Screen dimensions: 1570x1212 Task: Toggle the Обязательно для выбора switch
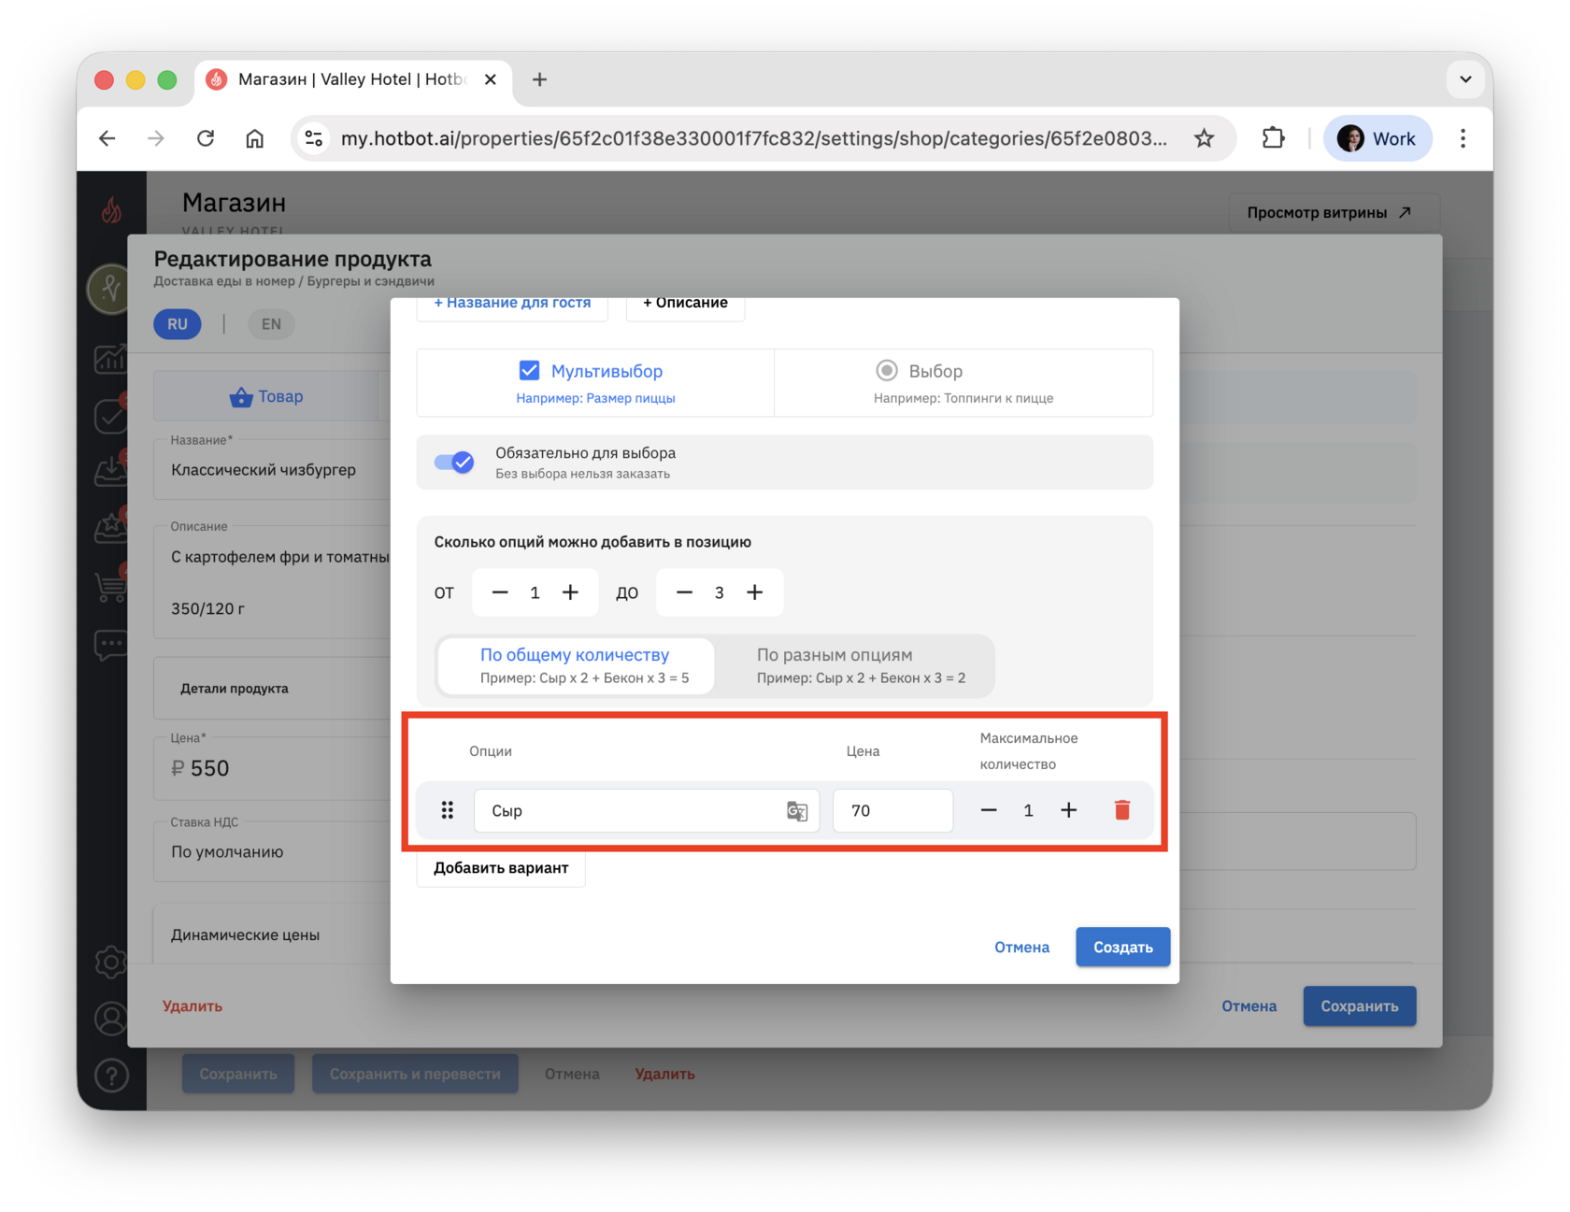[454, 462]
